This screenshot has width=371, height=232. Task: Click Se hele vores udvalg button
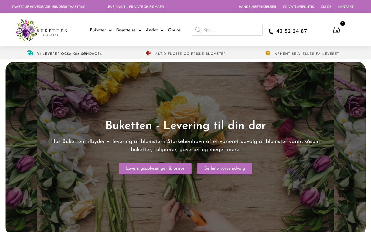point(225,168)
